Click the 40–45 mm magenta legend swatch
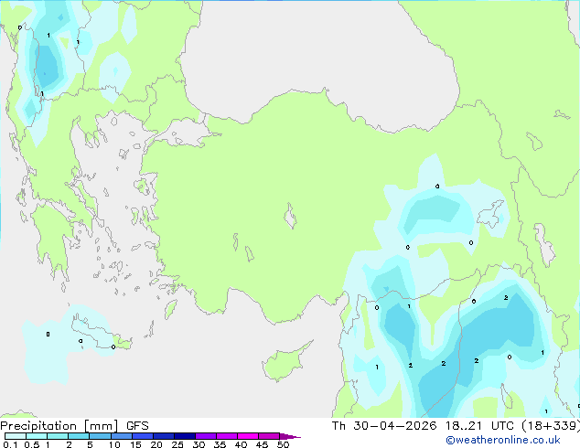 pos(248,436)
